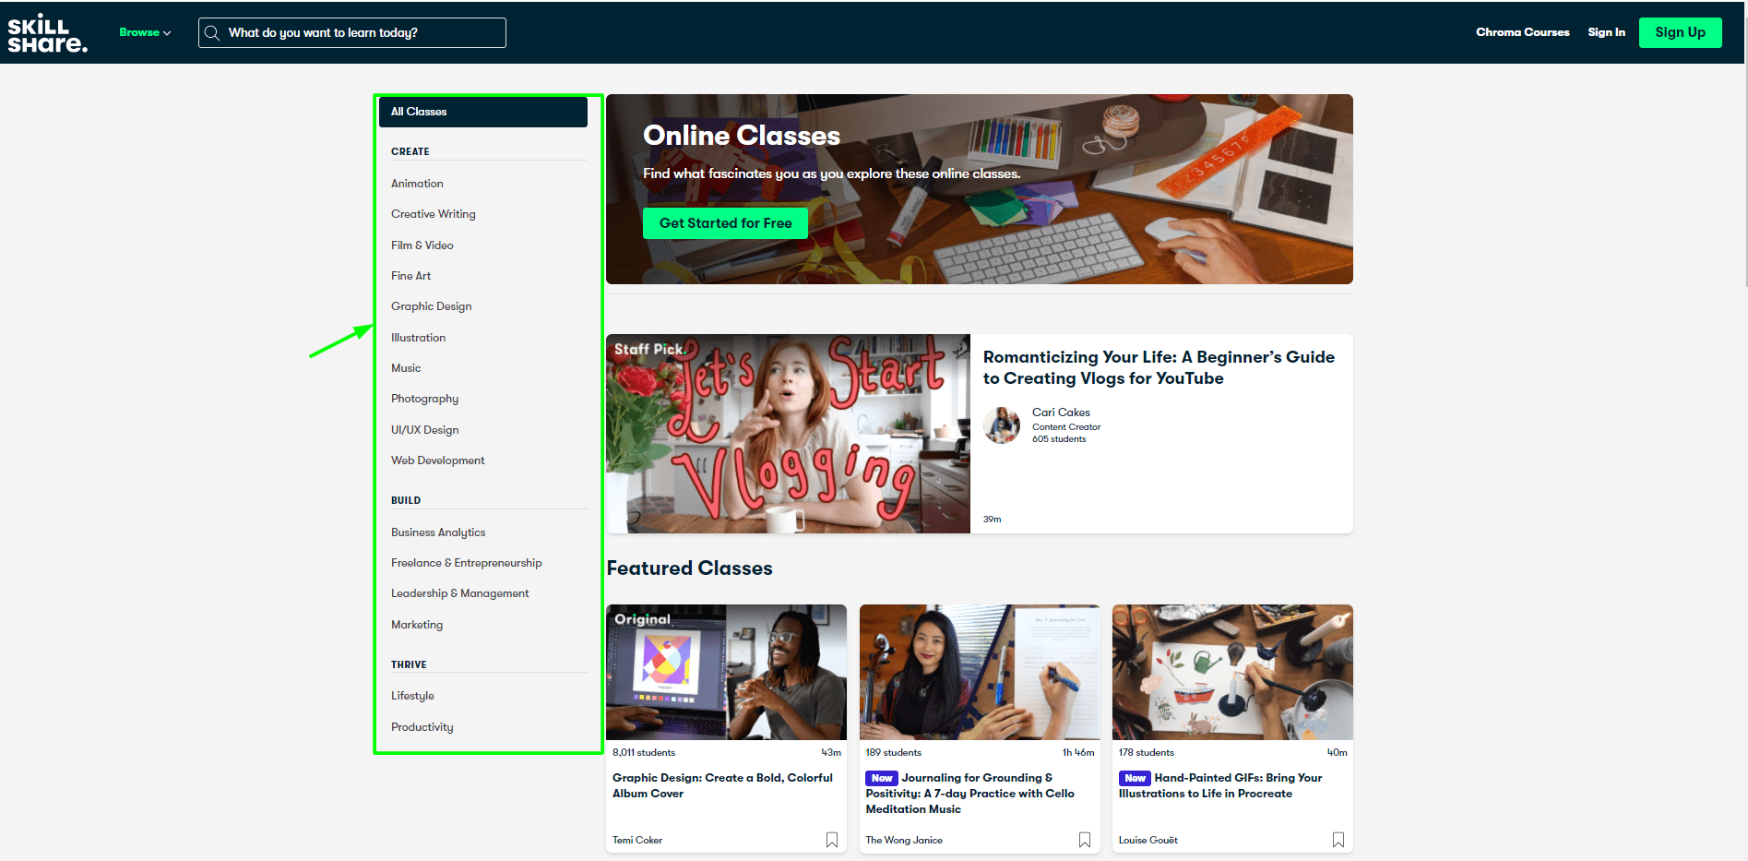Click the green Sign Up button
The width and height of the screenshot is (1748, 861).
(x=1680, y=32)
